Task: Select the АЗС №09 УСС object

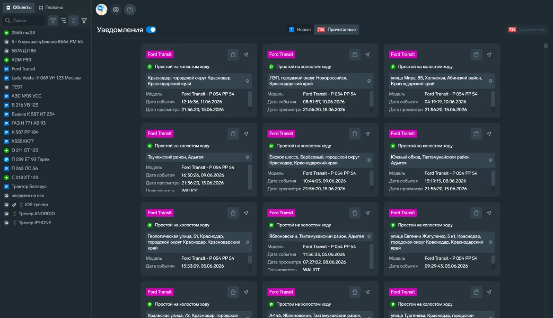Action: click(x=27, y=96)
